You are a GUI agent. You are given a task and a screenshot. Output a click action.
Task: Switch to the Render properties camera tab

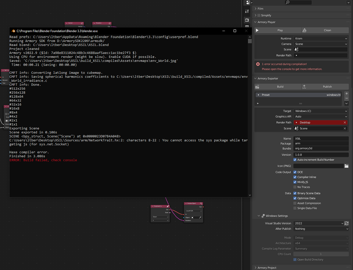(247, 20)
